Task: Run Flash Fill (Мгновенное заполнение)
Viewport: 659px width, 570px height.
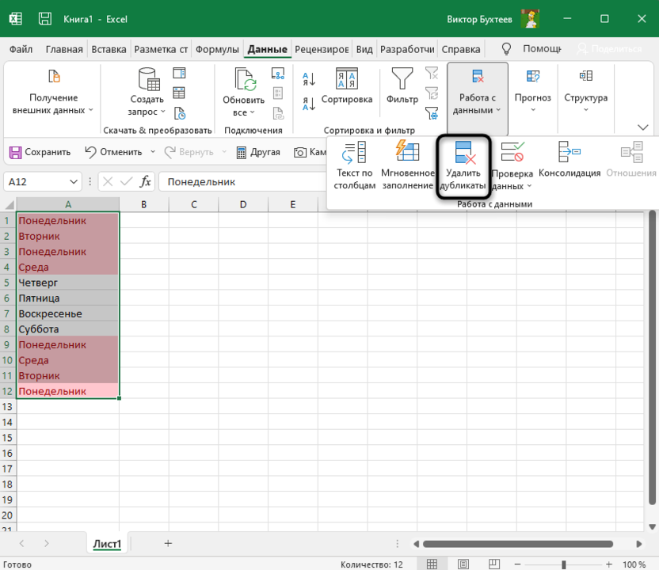Action: (407, 166)
